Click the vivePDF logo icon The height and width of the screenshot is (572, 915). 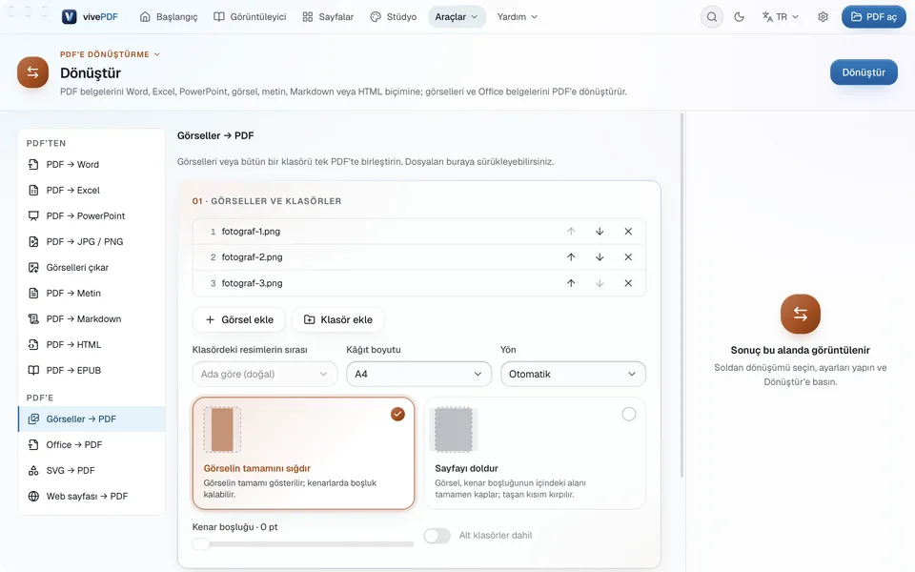coord(69,17)
